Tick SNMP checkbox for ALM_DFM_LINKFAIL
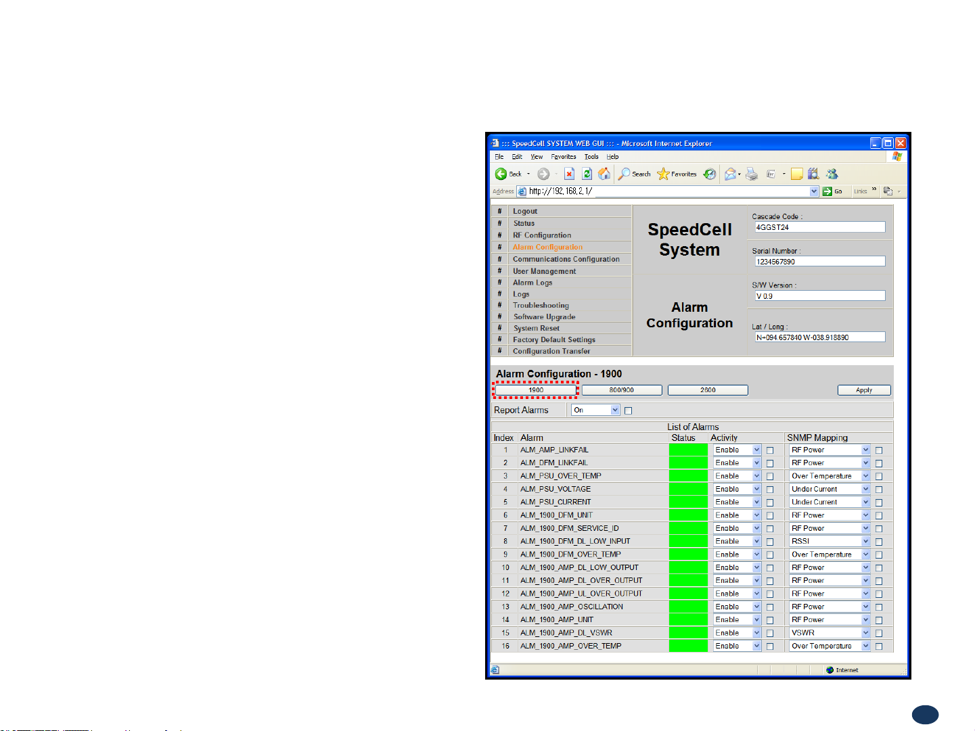The image size is (975, 731). tap(879, 463)
